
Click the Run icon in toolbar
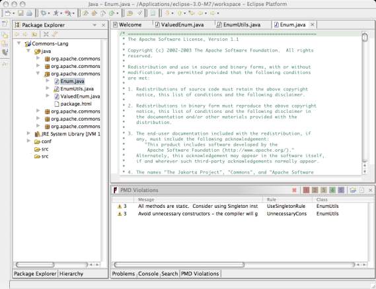click(56, 13)
